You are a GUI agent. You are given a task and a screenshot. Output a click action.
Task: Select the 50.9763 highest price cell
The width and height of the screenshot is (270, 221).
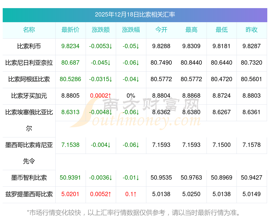coord(191,178)
